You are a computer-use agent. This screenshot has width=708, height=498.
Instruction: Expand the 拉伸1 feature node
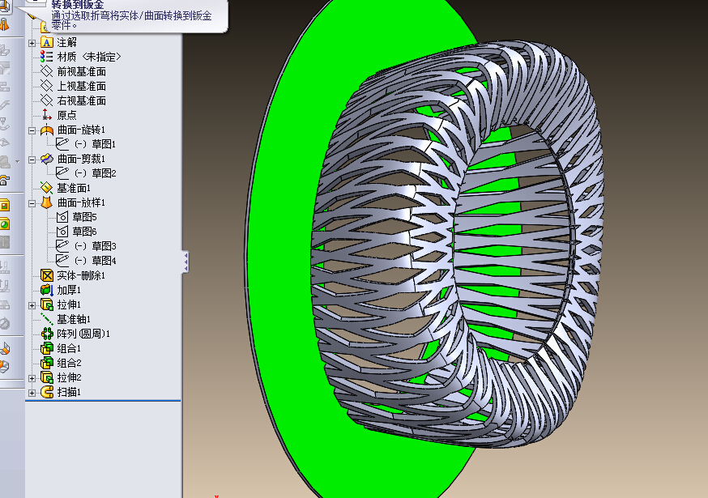click(x=32, y=305)
